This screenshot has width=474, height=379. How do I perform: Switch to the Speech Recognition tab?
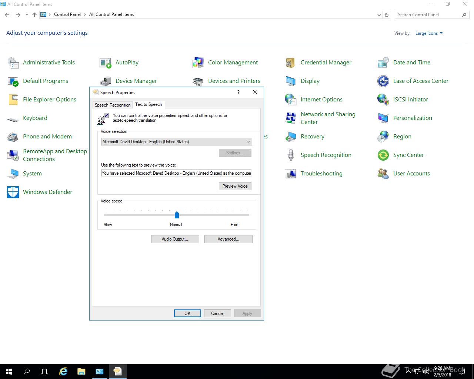pyautogui.click(x=113, y=105)
